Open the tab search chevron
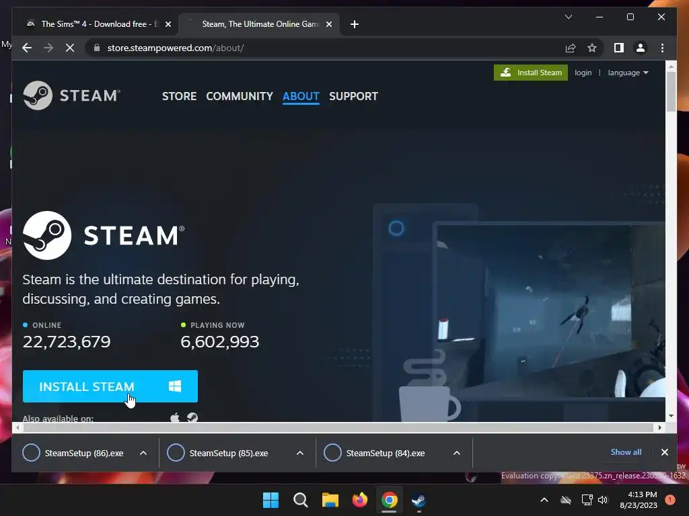The width and height of the screenshot is (689, 516). click(568, 17)
